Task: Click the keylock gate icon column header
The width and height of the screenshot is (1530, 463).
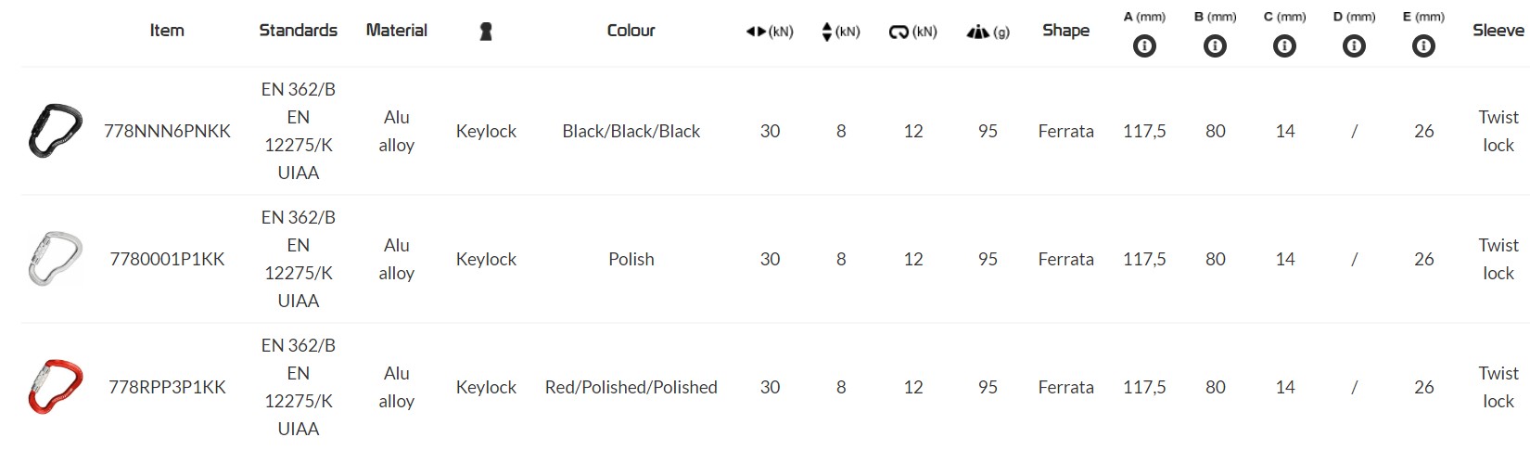Action: (485, 32)
